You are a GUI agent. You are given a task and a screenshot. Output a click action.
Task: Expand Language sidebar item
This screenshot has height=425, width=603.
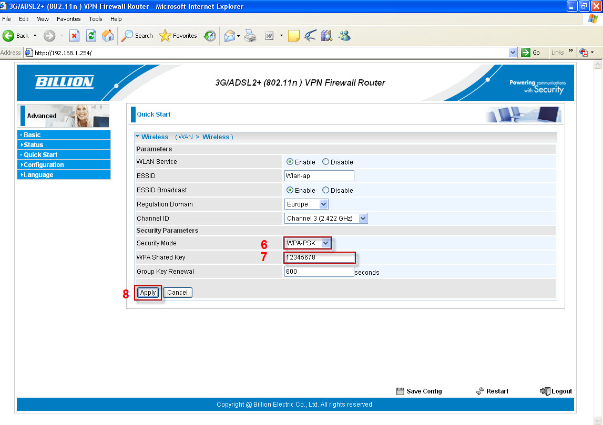(64, 175)
